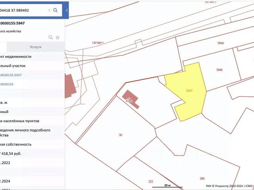
Task: Open the cadastral quarter link ending 0030155
Action: tap(7, 84)
